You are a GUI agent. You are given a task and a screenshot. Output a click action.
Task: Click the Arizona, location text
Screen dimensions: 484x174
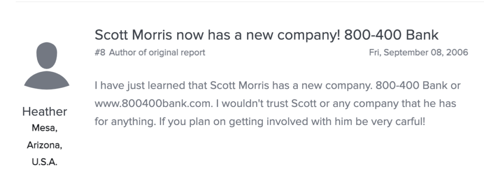coord(44,145)
